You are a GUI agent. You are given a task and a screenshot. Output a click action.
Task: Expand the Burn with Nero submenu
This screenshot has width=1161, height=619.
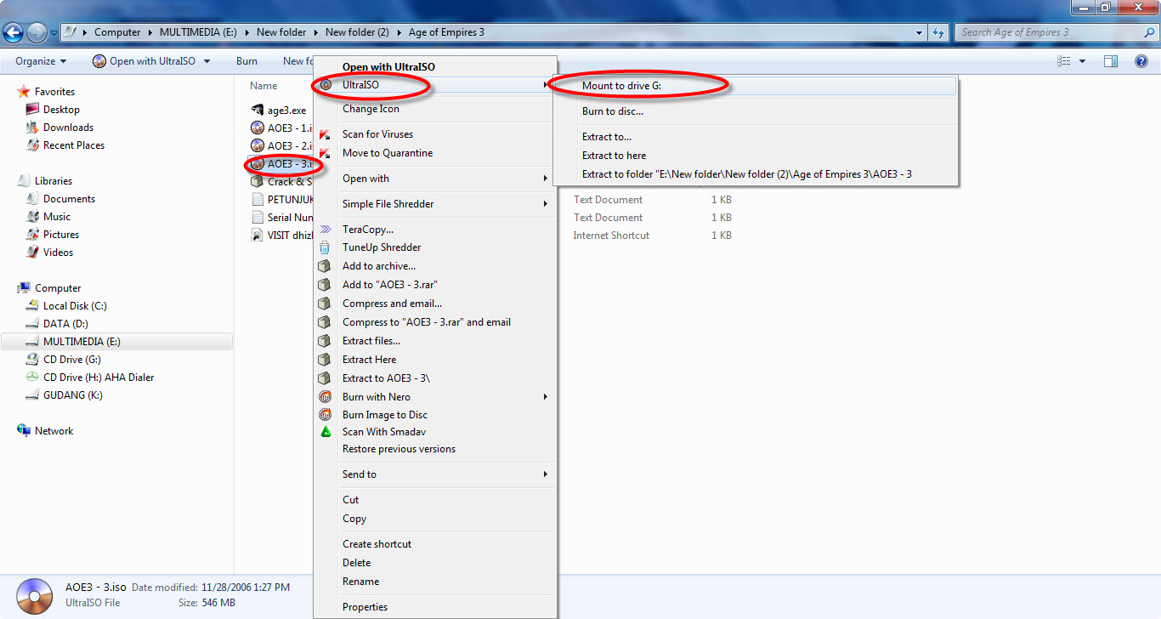(546, 397)
